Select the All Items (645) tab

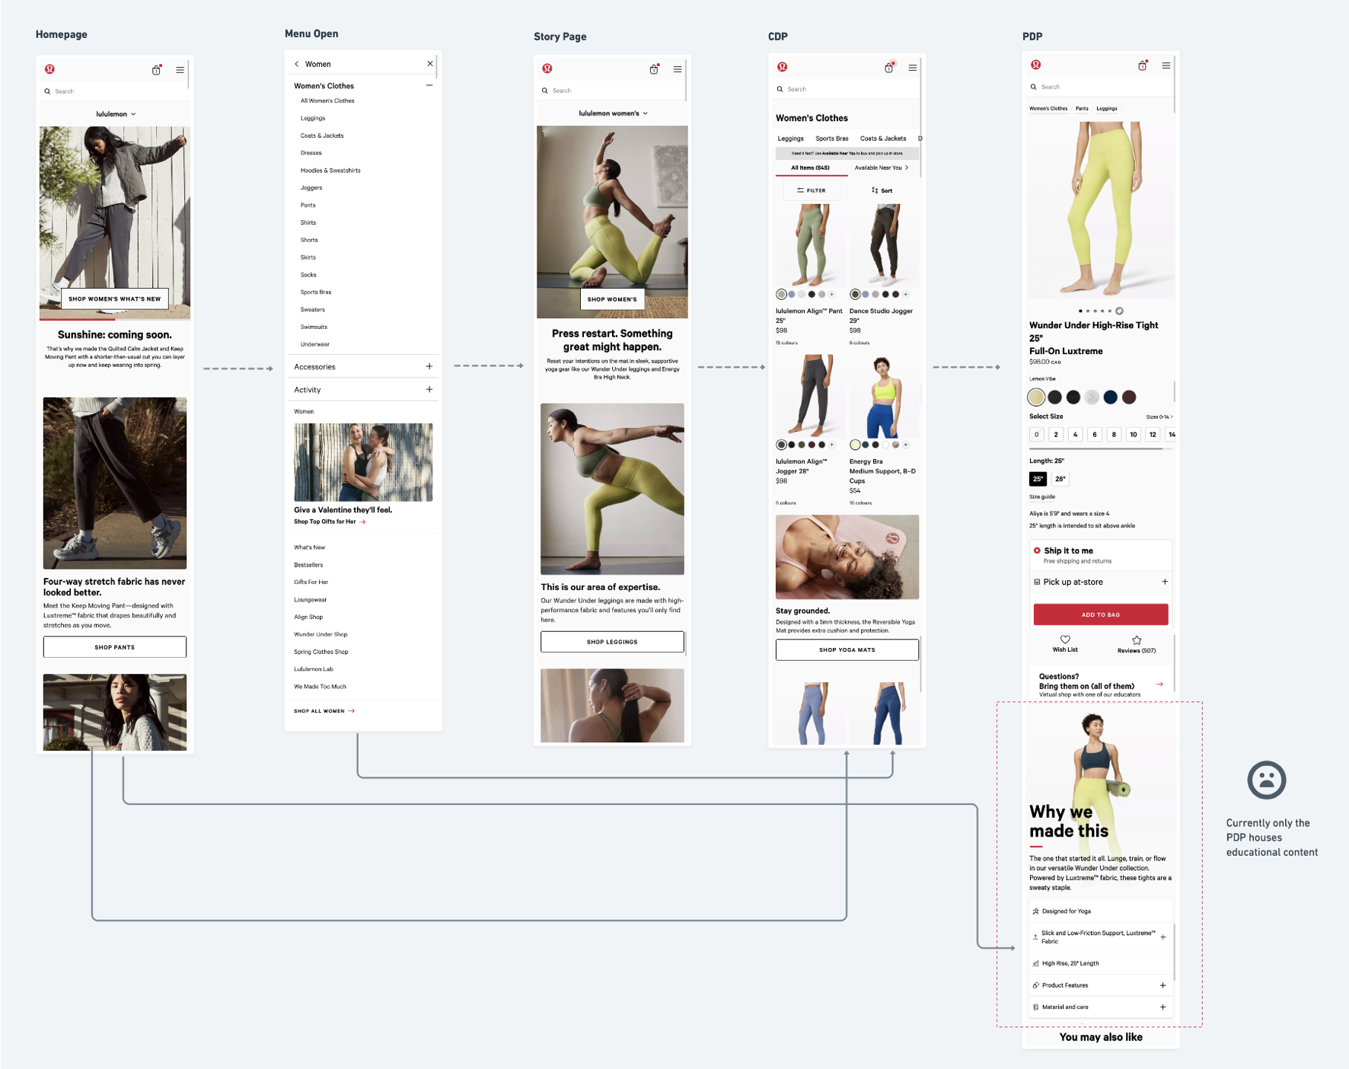pos(811,168)
